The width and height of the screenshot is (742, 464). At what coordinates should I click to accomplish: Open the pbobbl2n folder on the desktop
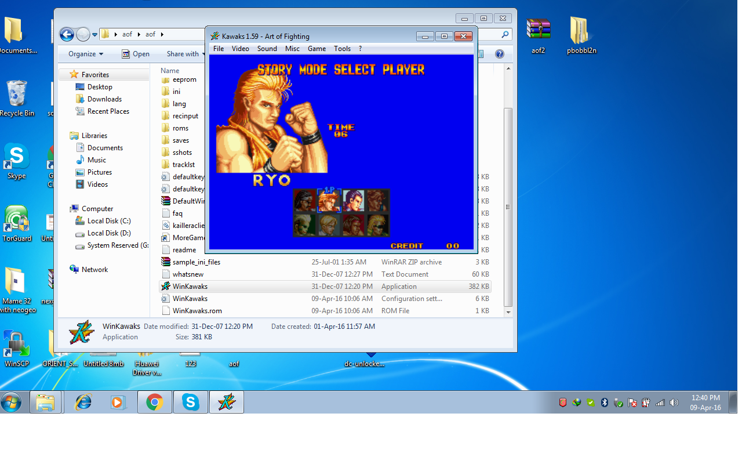point(581,36)
